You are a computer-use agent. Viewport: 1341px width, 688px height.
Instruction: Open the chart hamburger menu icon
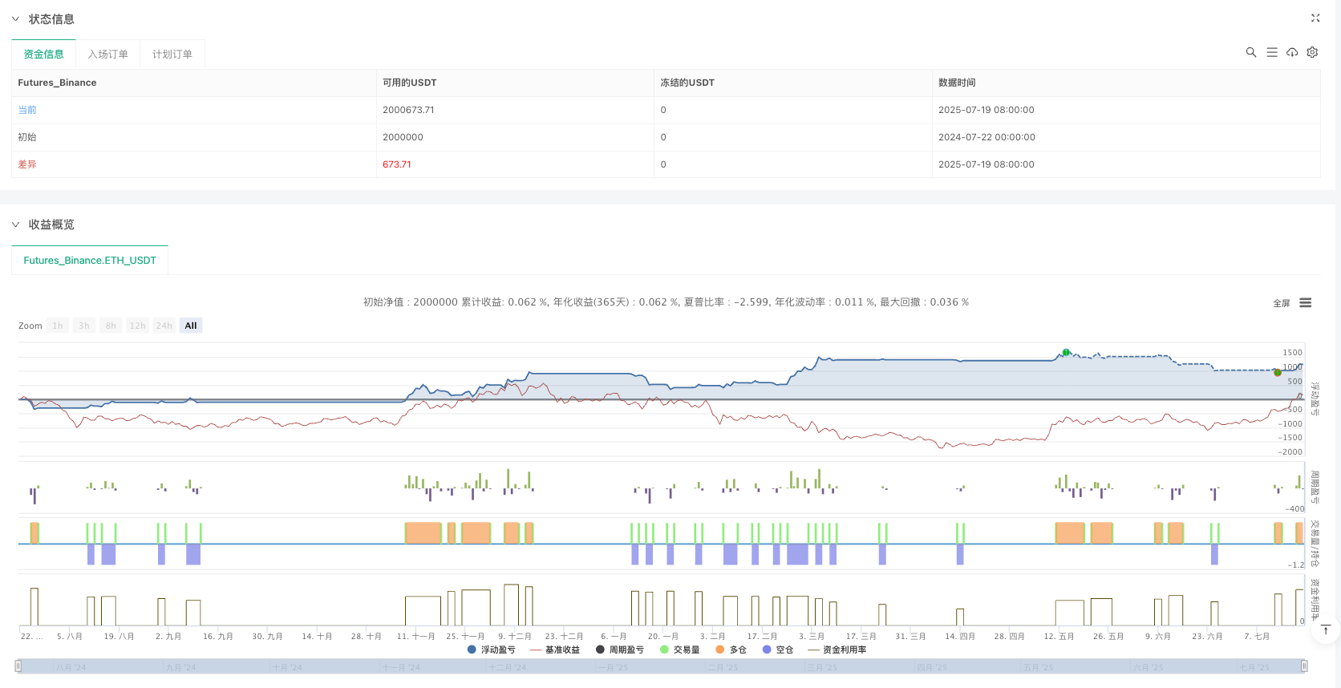coord(1306,303)
